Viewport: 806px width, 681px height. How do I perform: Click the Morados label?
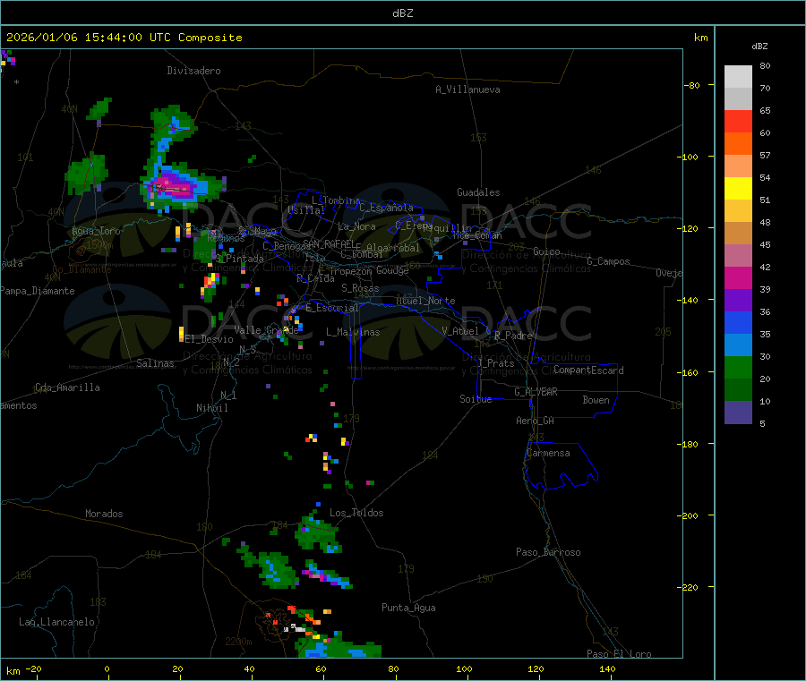104,514
